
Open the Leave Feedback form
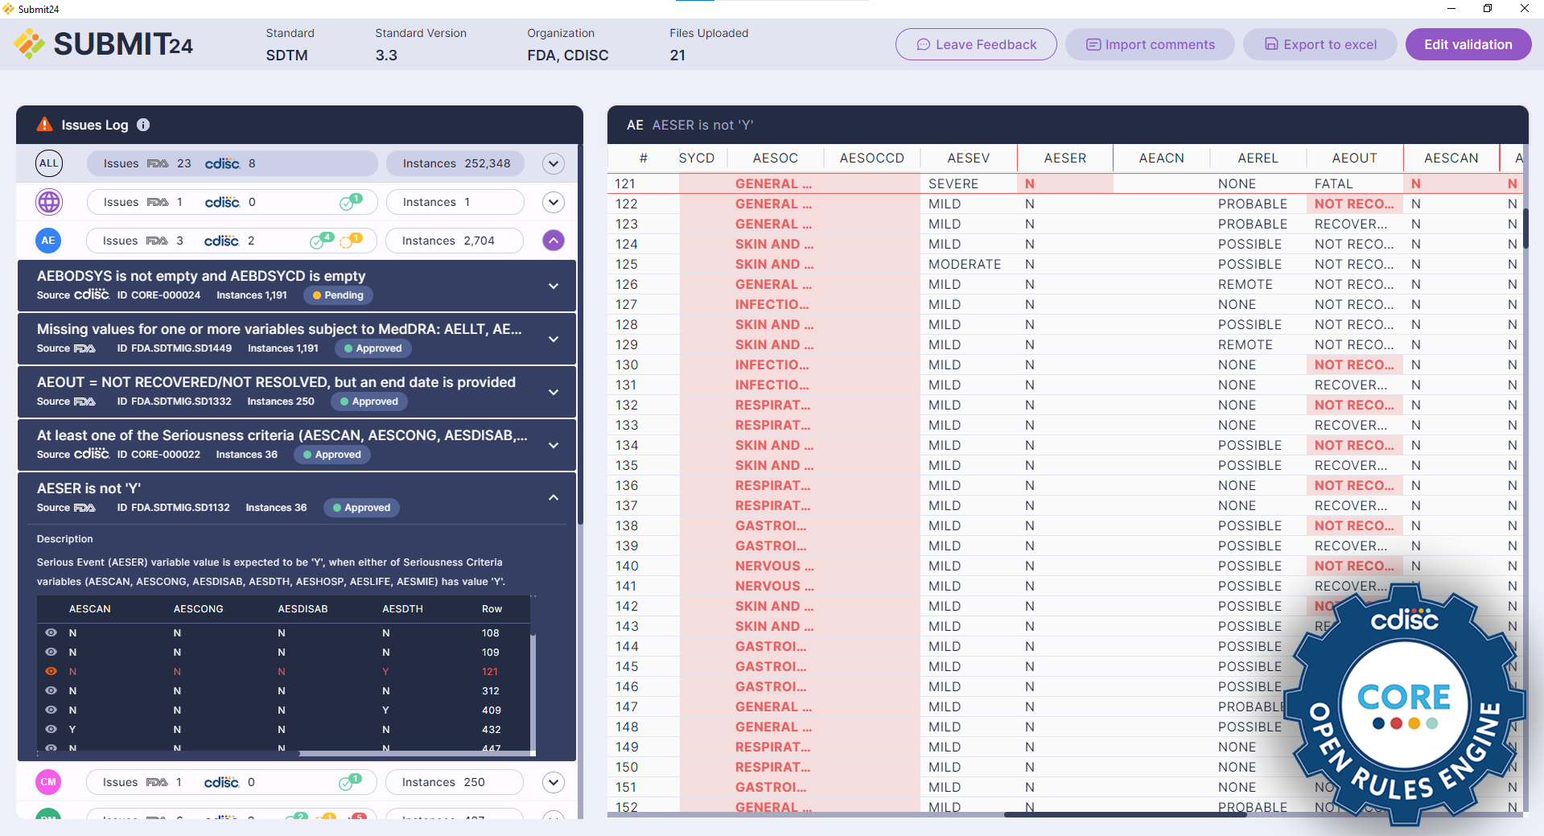coord(976,44)
